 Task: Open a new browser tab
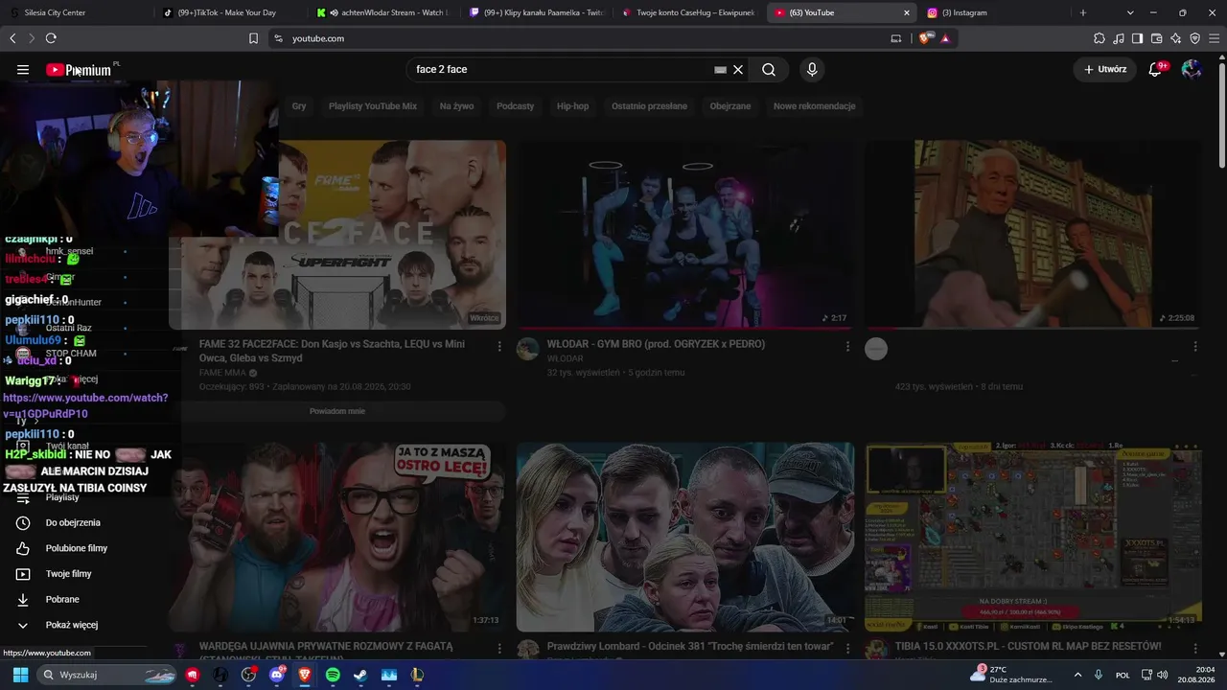pos(1083,12)
